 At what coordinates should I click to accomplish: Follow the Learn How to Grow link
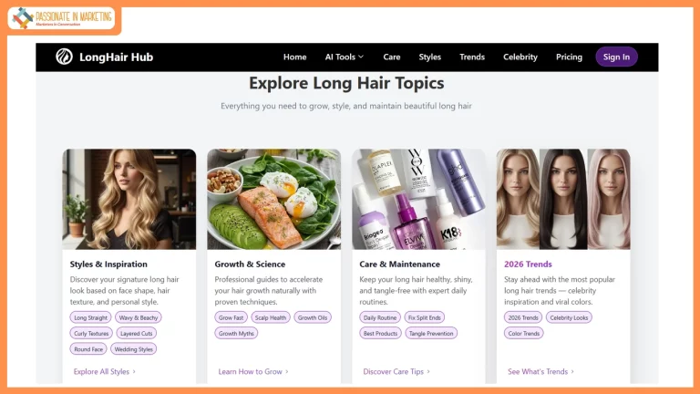252,371
